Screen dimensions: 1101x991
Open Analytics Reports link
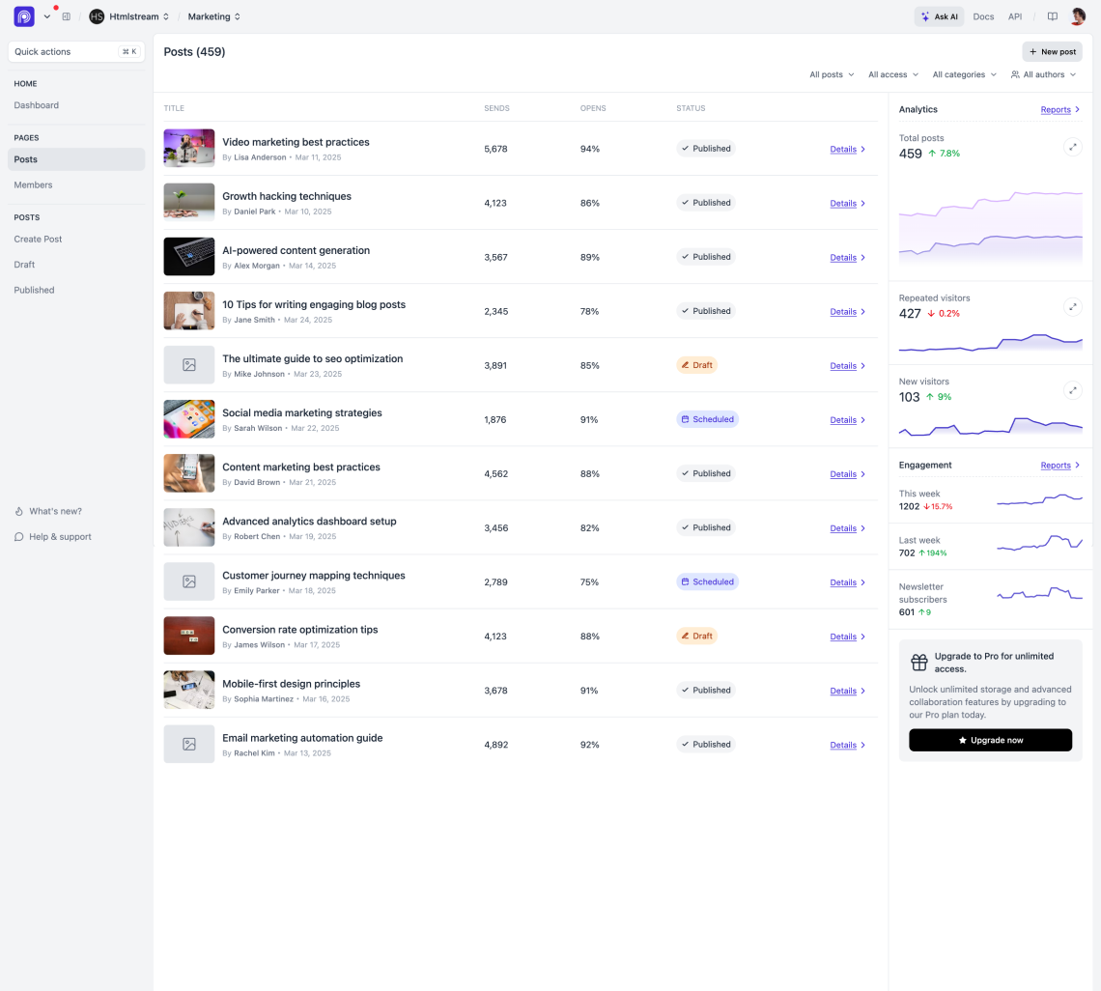tap(1059, 109)
